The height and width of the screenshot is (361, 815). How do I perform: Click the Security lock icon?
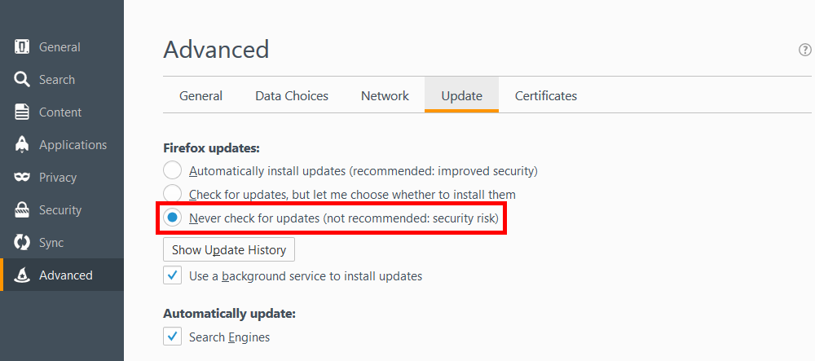(23, 210)
